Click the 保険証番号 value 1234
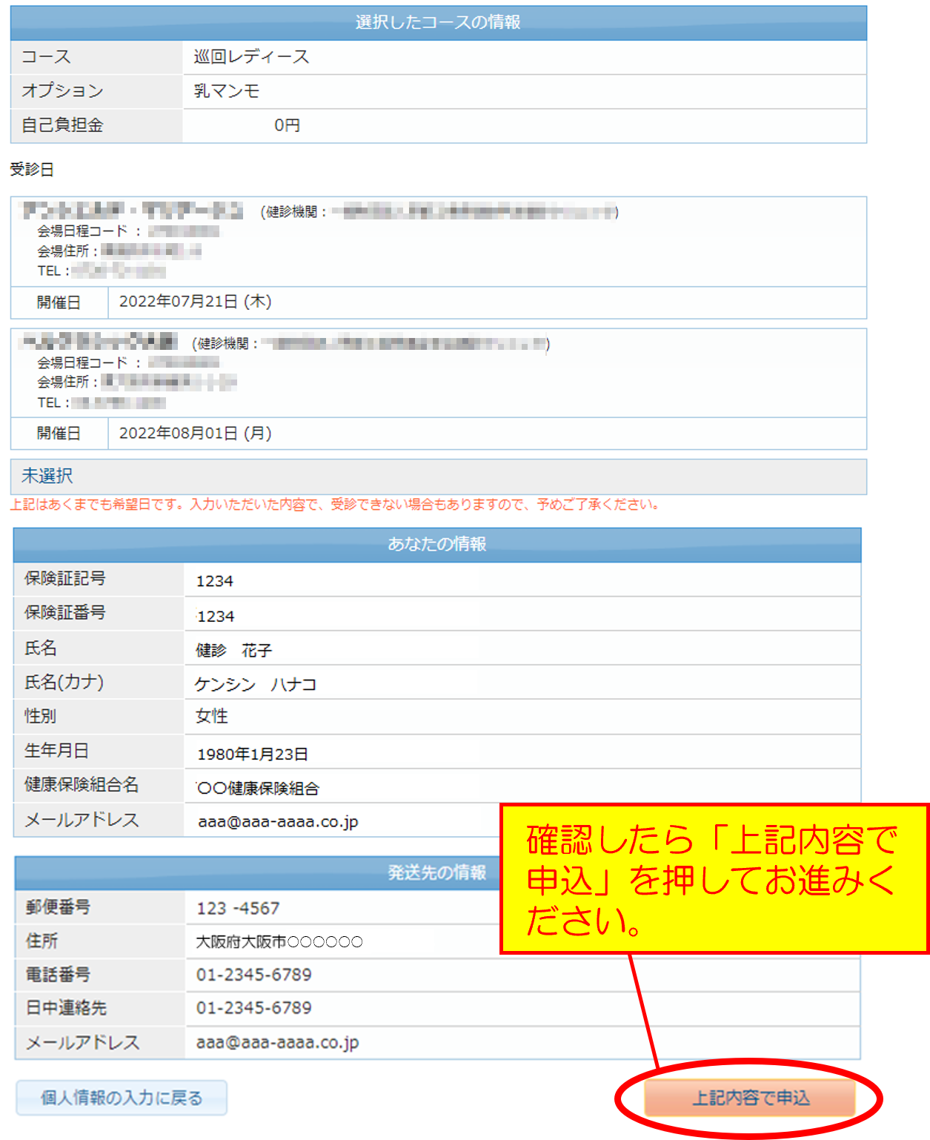 pos(216,617)
